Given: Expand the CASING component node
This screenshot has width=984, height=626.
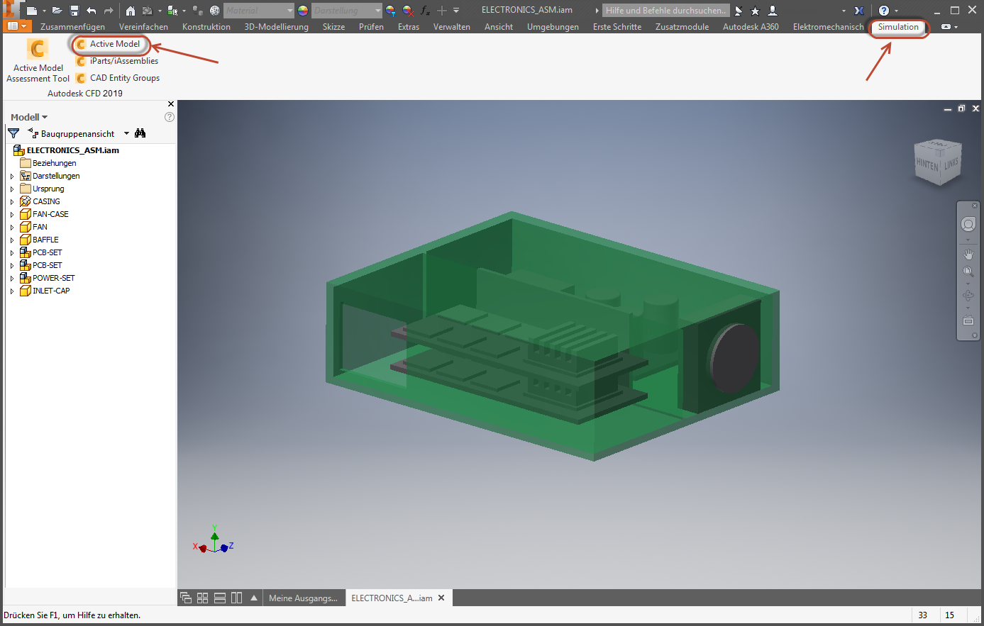Looking at the screenshot, I should pos(12,201).
